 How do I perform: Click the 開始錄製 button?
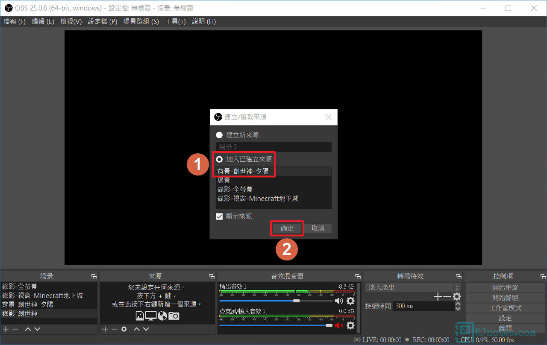pos(505,298)
